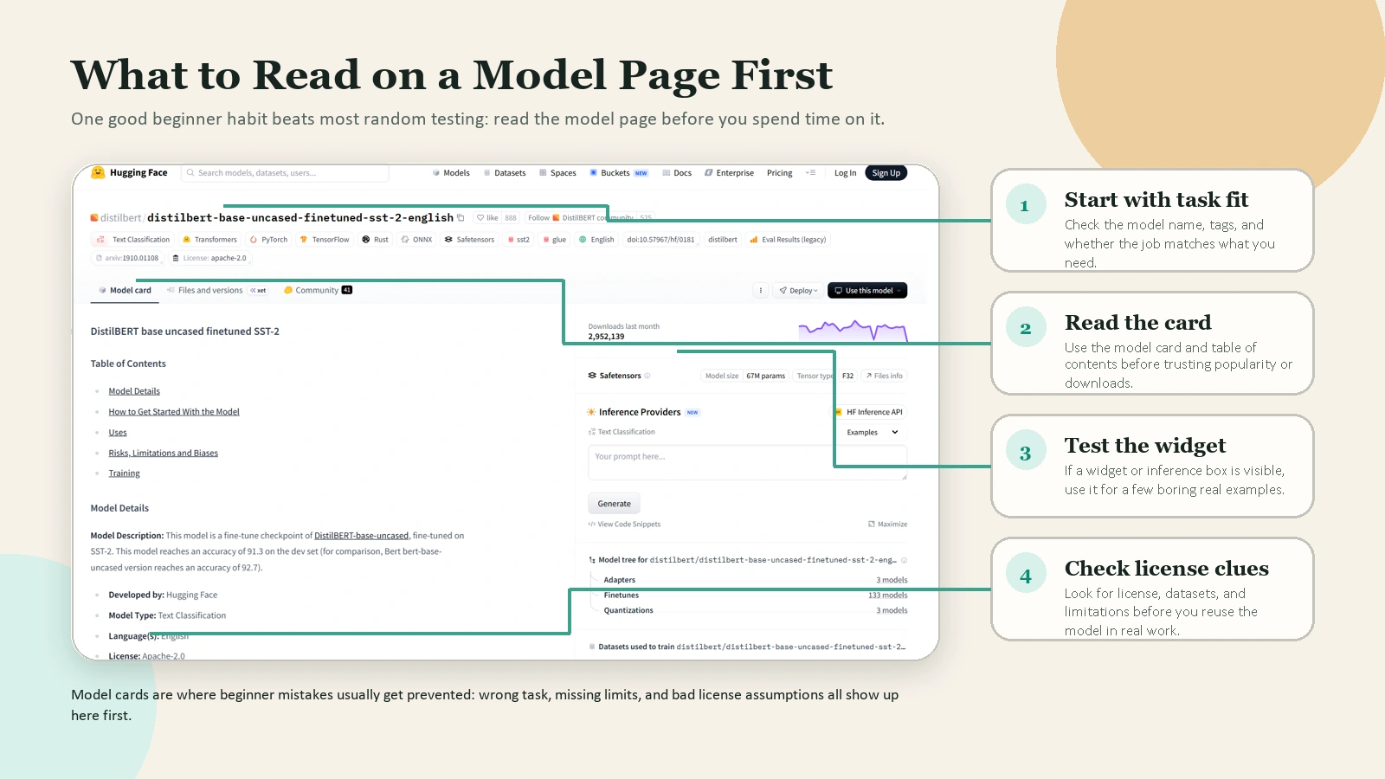Open the Eval Results (legacy) tag
This screenshot has width=1385, height=779.
[x=788, y=240]
